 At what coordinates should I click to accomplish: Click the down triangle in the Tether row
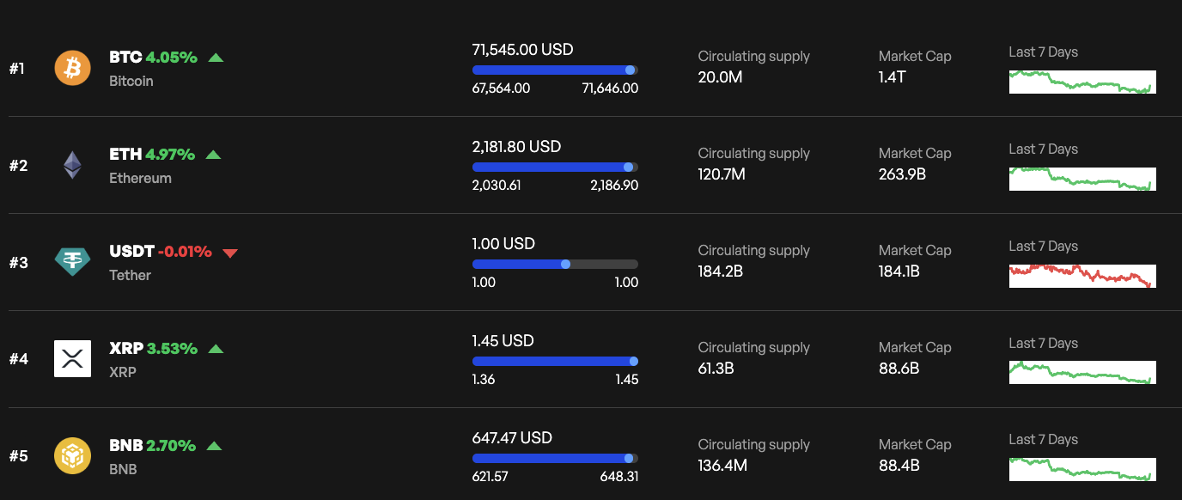coord(230,252)
